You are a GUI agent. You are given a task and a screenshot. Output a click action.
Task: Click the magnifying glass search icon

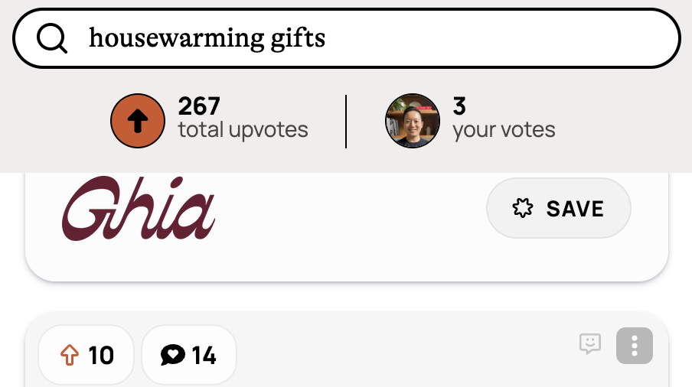click(52, 38)
